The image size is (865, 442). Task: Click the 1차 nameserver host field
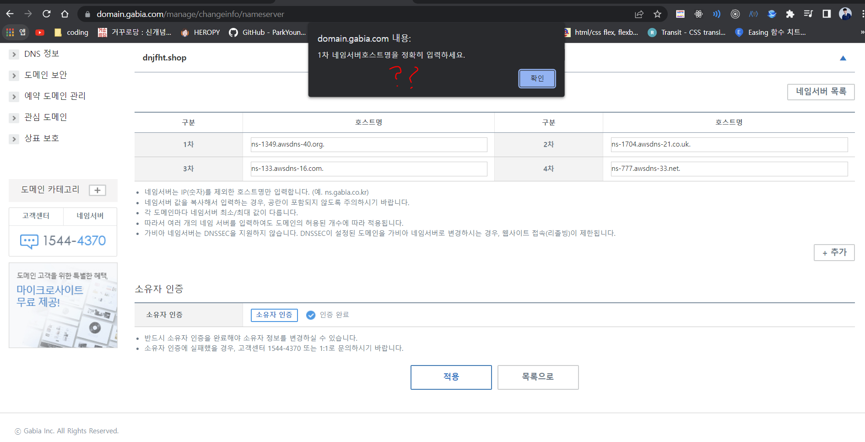pyautogui.click(x=369, y=144)
